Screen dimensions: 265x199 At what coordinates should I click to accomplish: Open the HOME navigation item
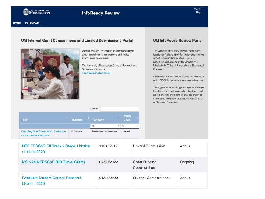pos(17,23)
